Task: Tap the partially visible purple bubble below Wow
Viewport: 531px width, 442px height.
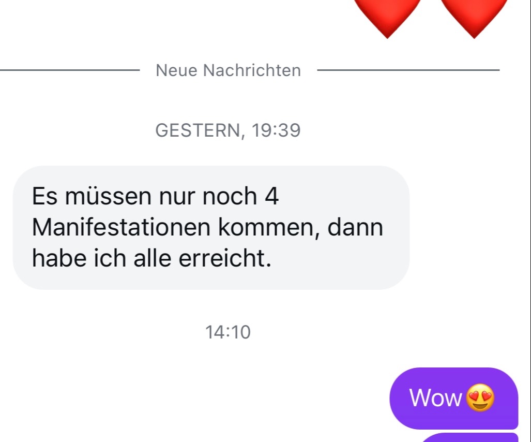Action: point(471,437)
